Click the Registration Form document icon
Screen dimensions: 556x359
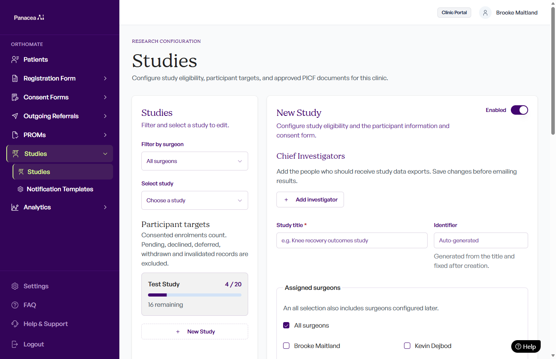click(x=15, y=78)
